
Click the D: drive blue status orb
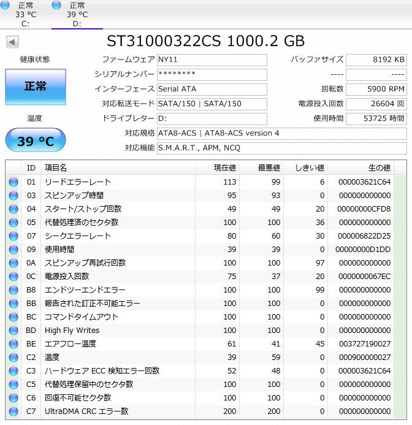tap(56, 5)
